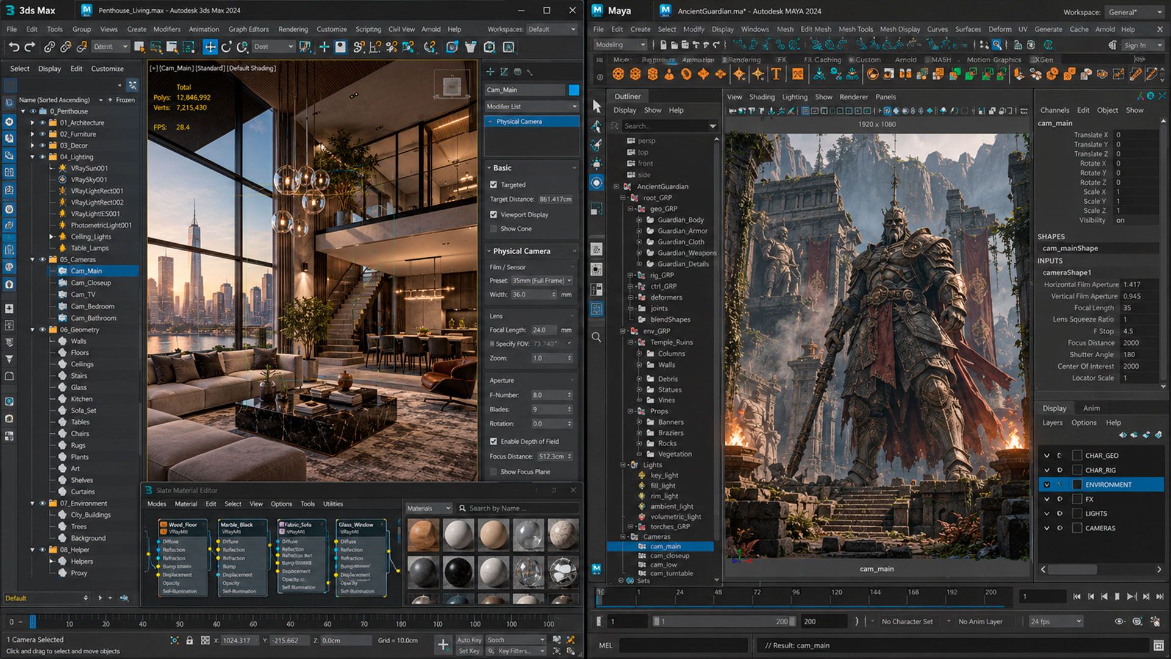Toggle visibility of CHAR_GEO layer in Maya
Image resolution: width=1171 pixels, height=659 pixels.
(1047, 455)
